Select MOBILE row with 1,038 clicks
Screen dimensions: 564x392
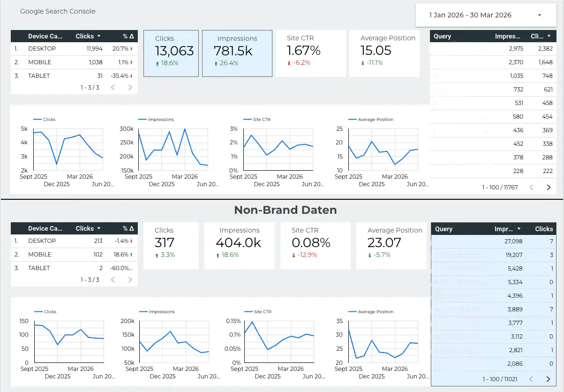point(74,62)
